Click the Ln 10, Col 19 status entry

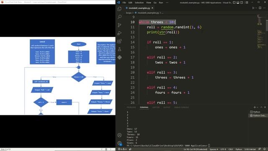[196, 149]
